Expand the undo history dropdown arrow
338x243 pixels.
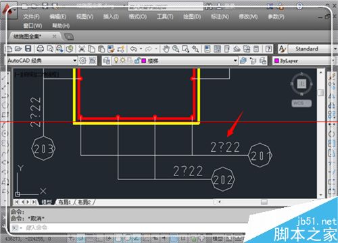[x=141, y=49]
